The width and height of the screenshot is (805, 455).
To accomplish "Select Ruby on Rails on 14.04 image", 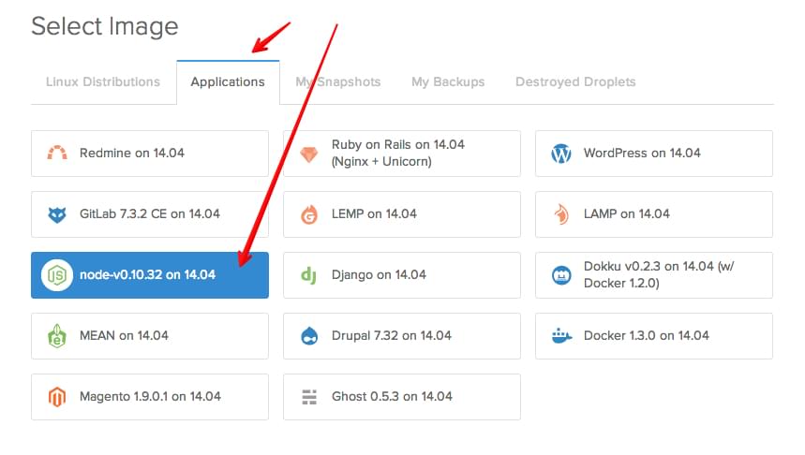I will coord(402,154).
